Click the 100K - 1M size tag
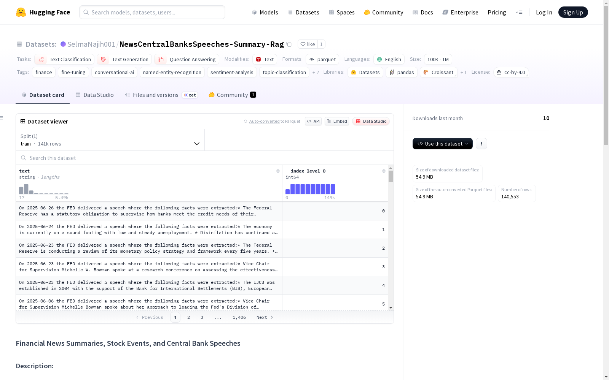Image resolution: width=609 pixels, height=380 pixels. (438, 59)
